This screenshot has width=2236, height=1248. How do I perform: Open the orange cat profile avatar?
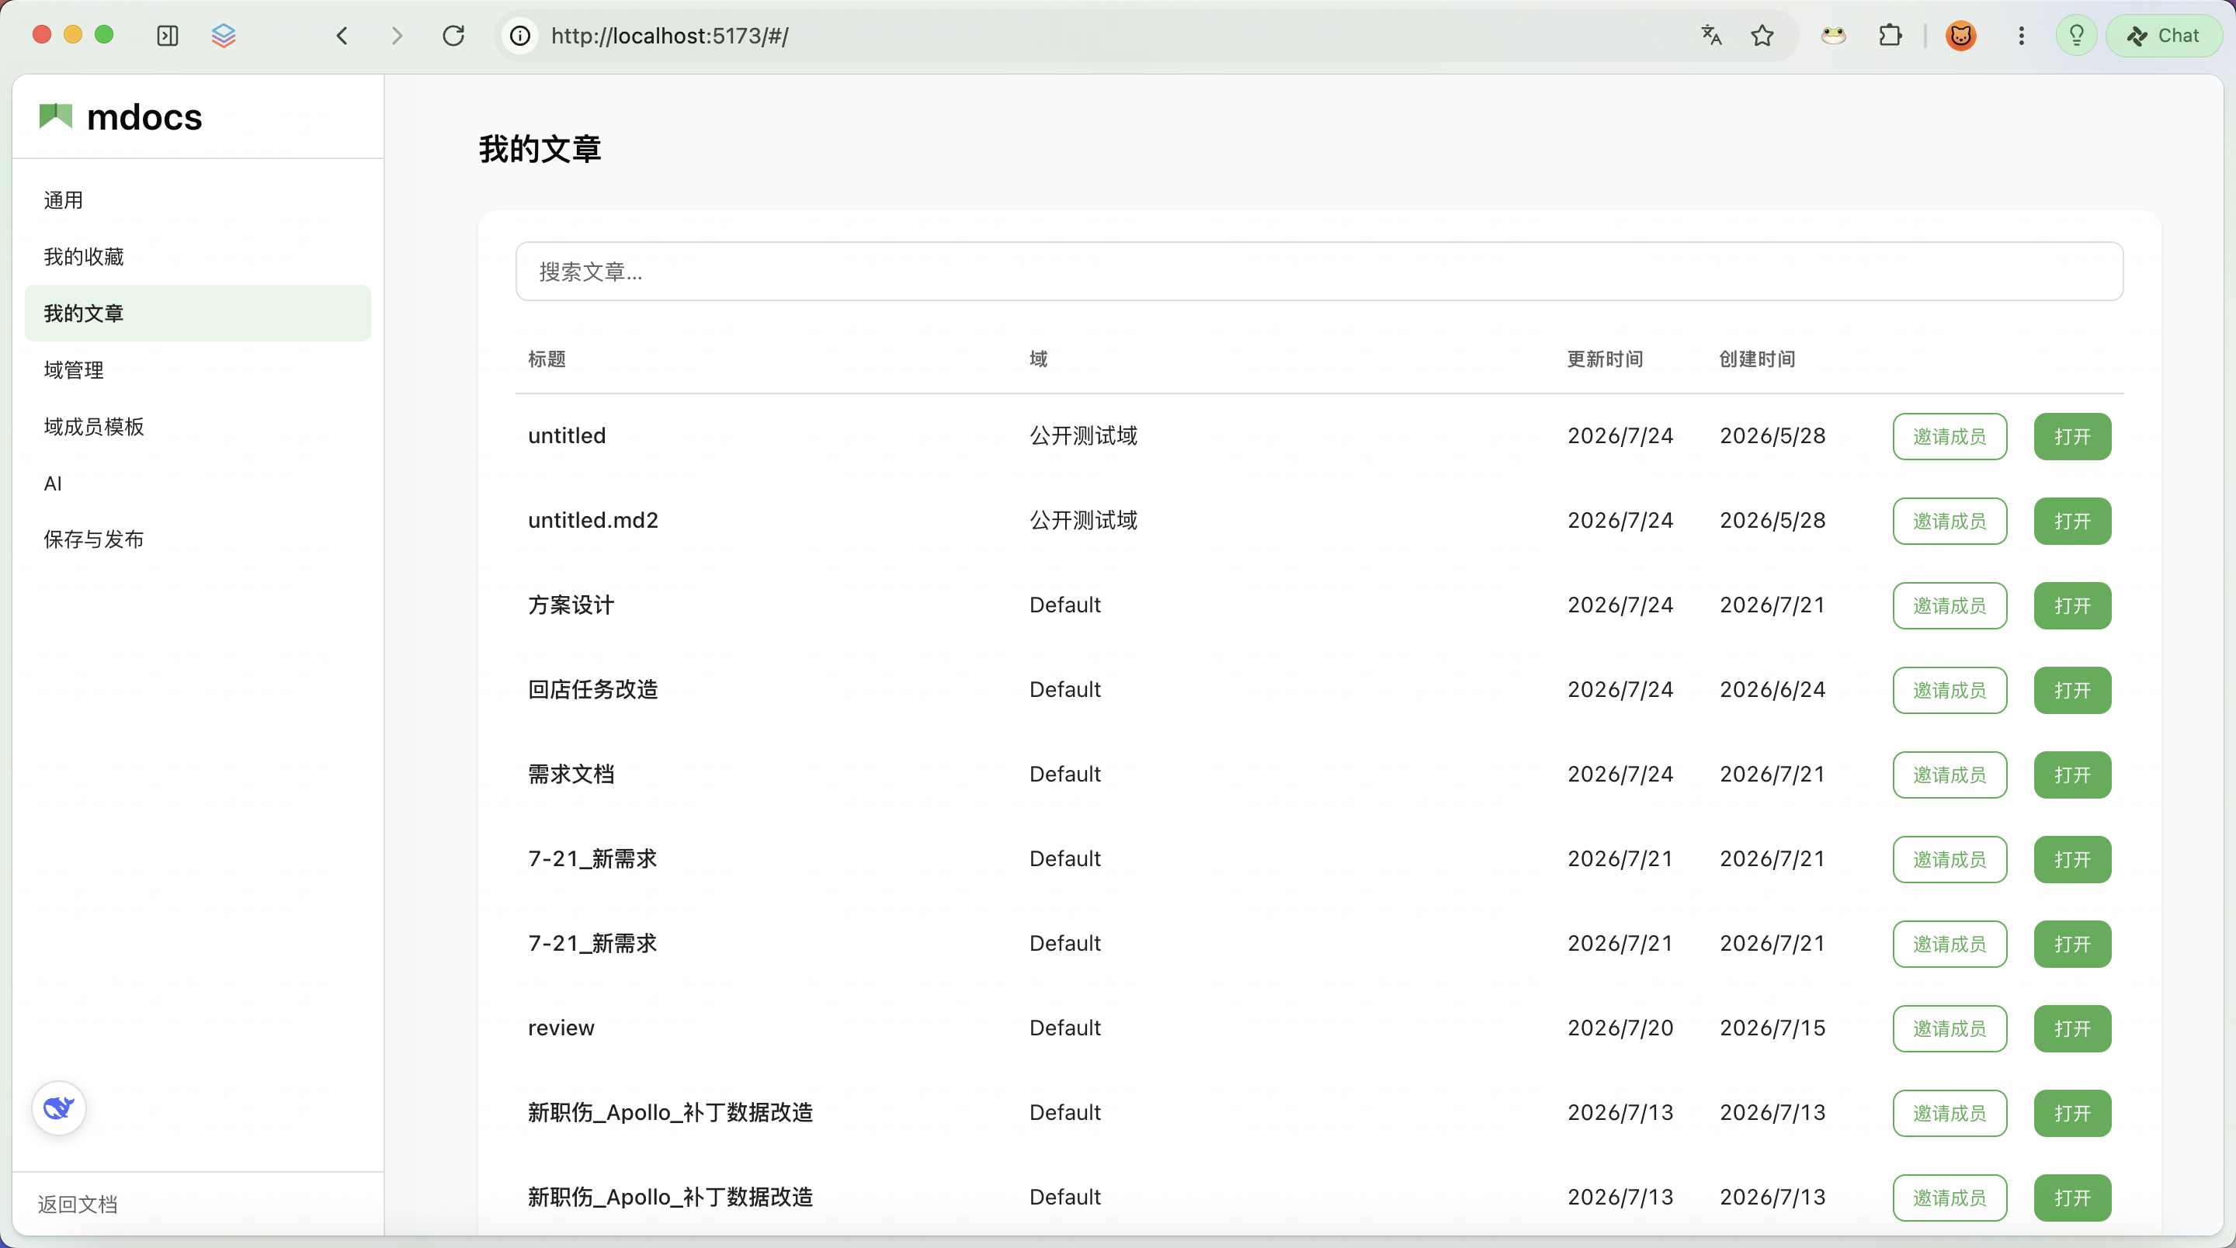(x=1961, y=36)
